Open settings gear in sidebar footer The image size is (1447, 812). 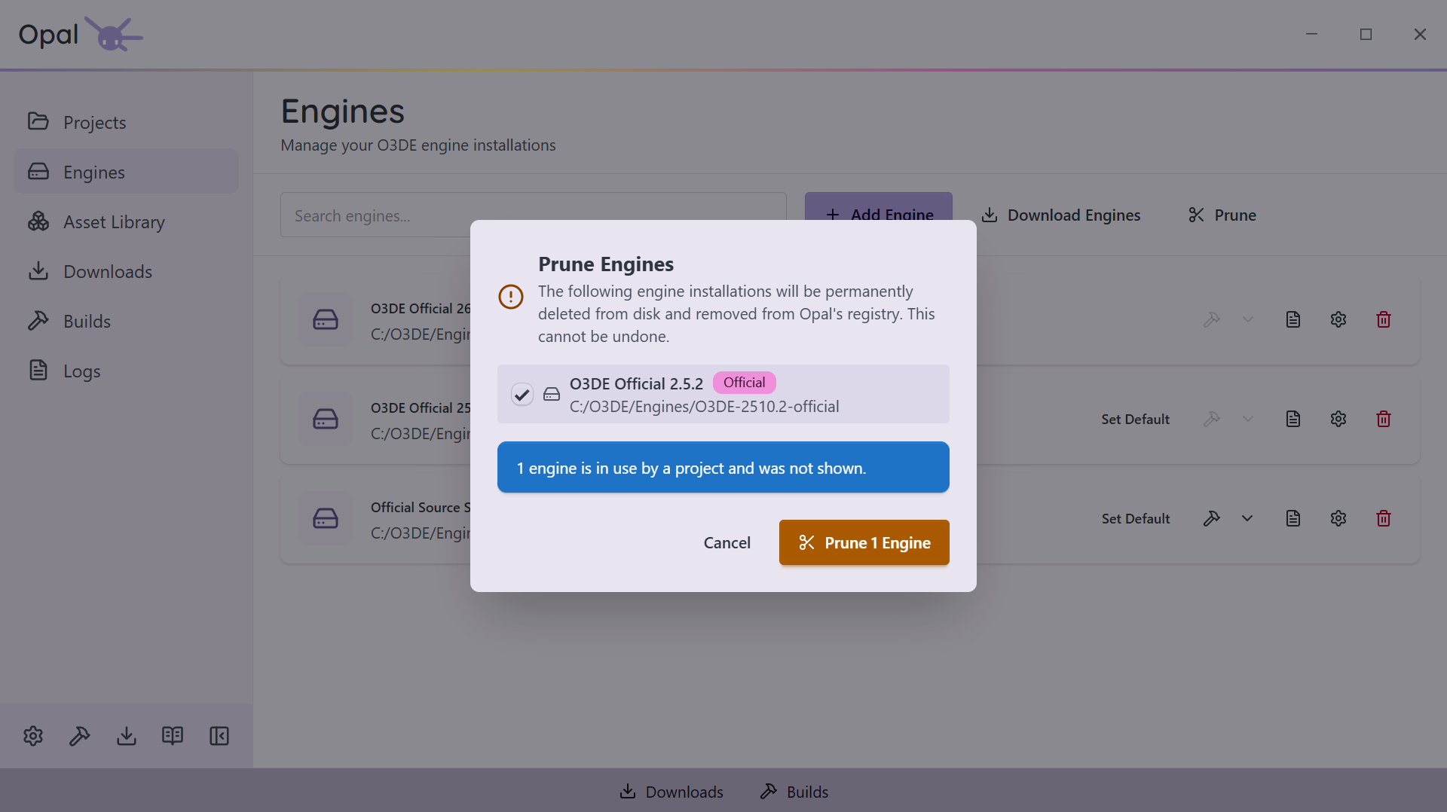click(33, 736)
